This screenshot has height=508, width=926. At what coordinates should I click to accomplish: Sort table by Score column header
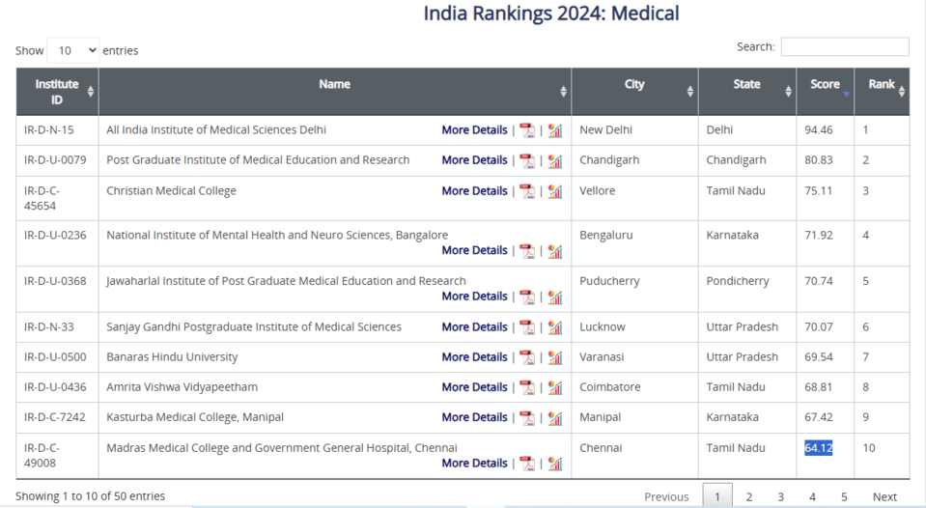pyautogui.click(x=825, y=92)
